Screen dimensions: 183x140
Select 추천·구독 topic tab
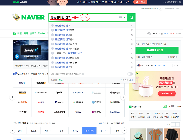tap(89, 131)
